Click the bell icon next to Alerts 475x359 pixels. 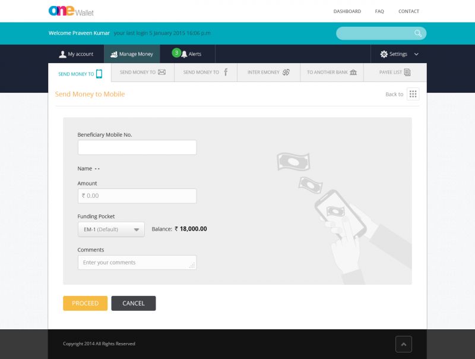[184, 54]
